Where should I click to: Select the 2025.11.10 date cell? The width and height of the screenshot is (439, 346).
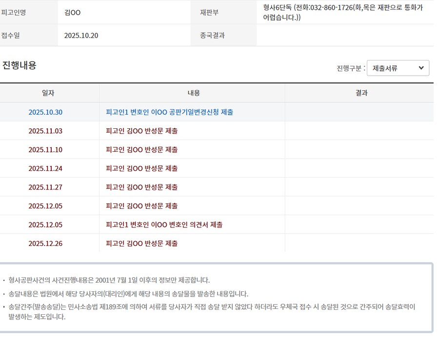pos(45,149)
